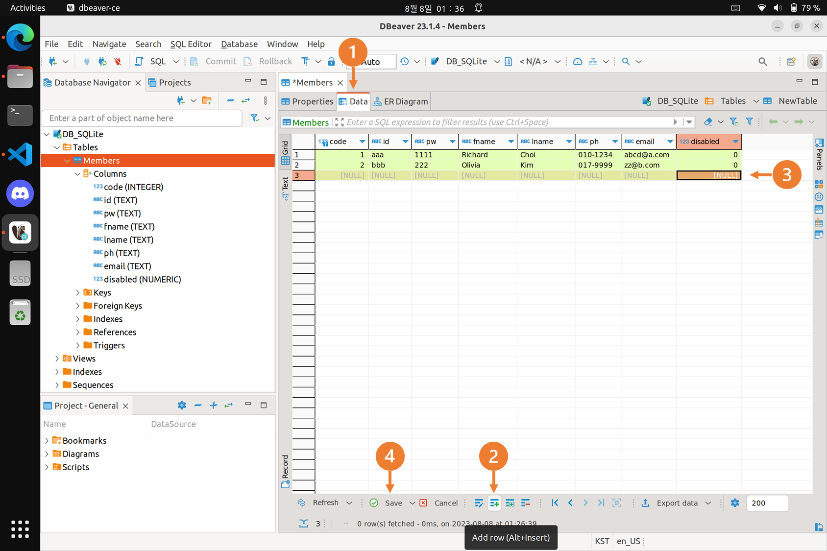
Task: Click the custom filter funnel icon
Action: [749, 121]
